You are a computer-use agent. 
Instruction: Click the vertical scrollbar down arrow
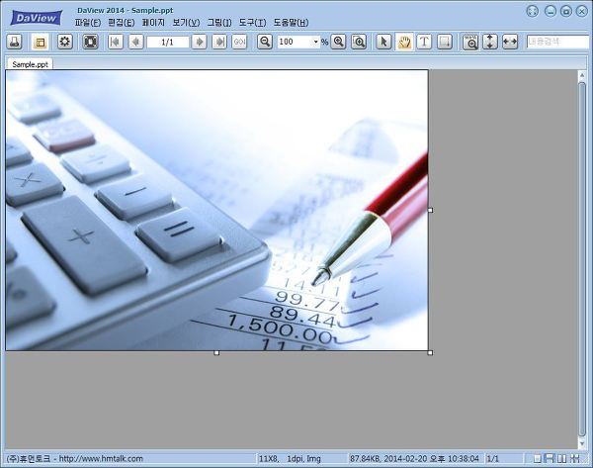pos(582,443)
